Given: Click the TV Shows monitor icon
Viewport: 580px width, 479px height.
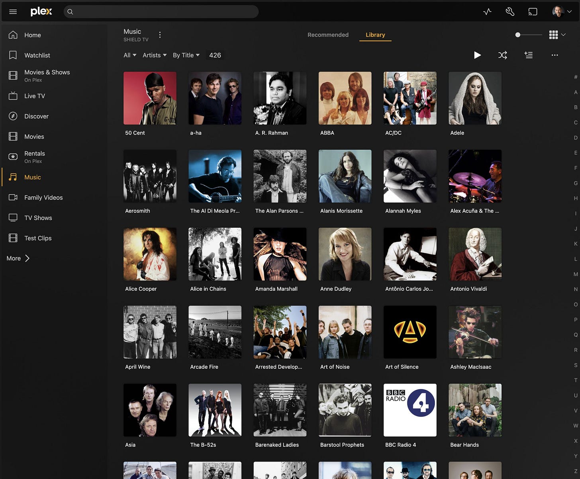Looking at the screenshot, I should pyautogui.click(x=13, y=218).
